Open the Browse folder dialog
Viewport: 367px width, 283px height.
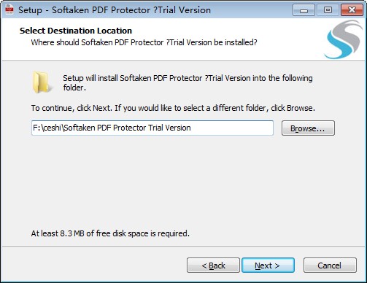[308, 128]
